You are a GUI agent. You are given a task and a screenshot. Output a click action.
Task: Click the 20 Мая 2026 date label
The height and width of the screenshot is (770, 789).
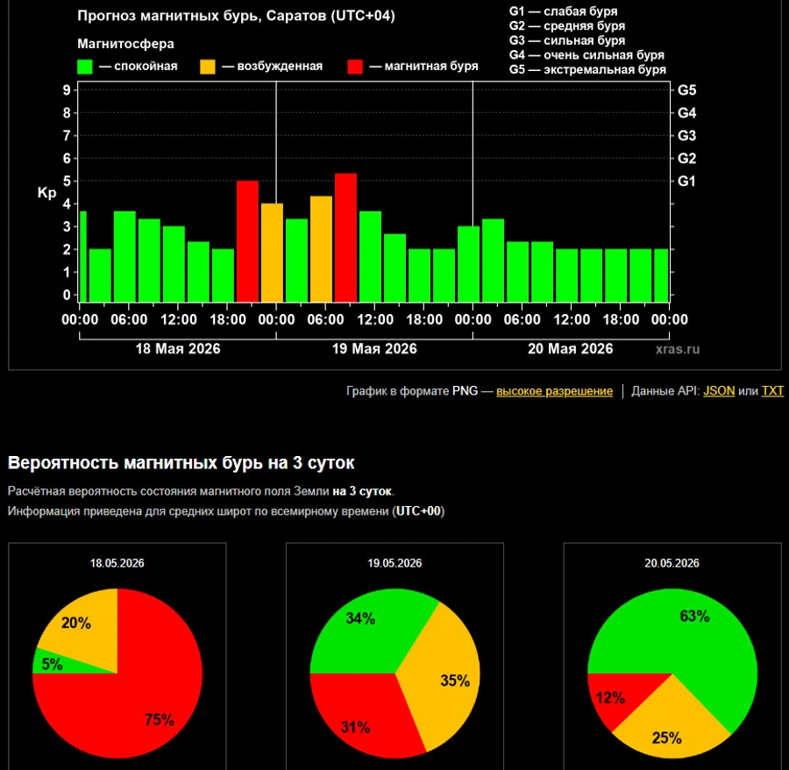[x=570, y=349]
